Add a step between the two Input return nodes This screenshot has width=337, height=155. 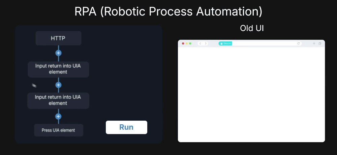click(x=58, y=85)
